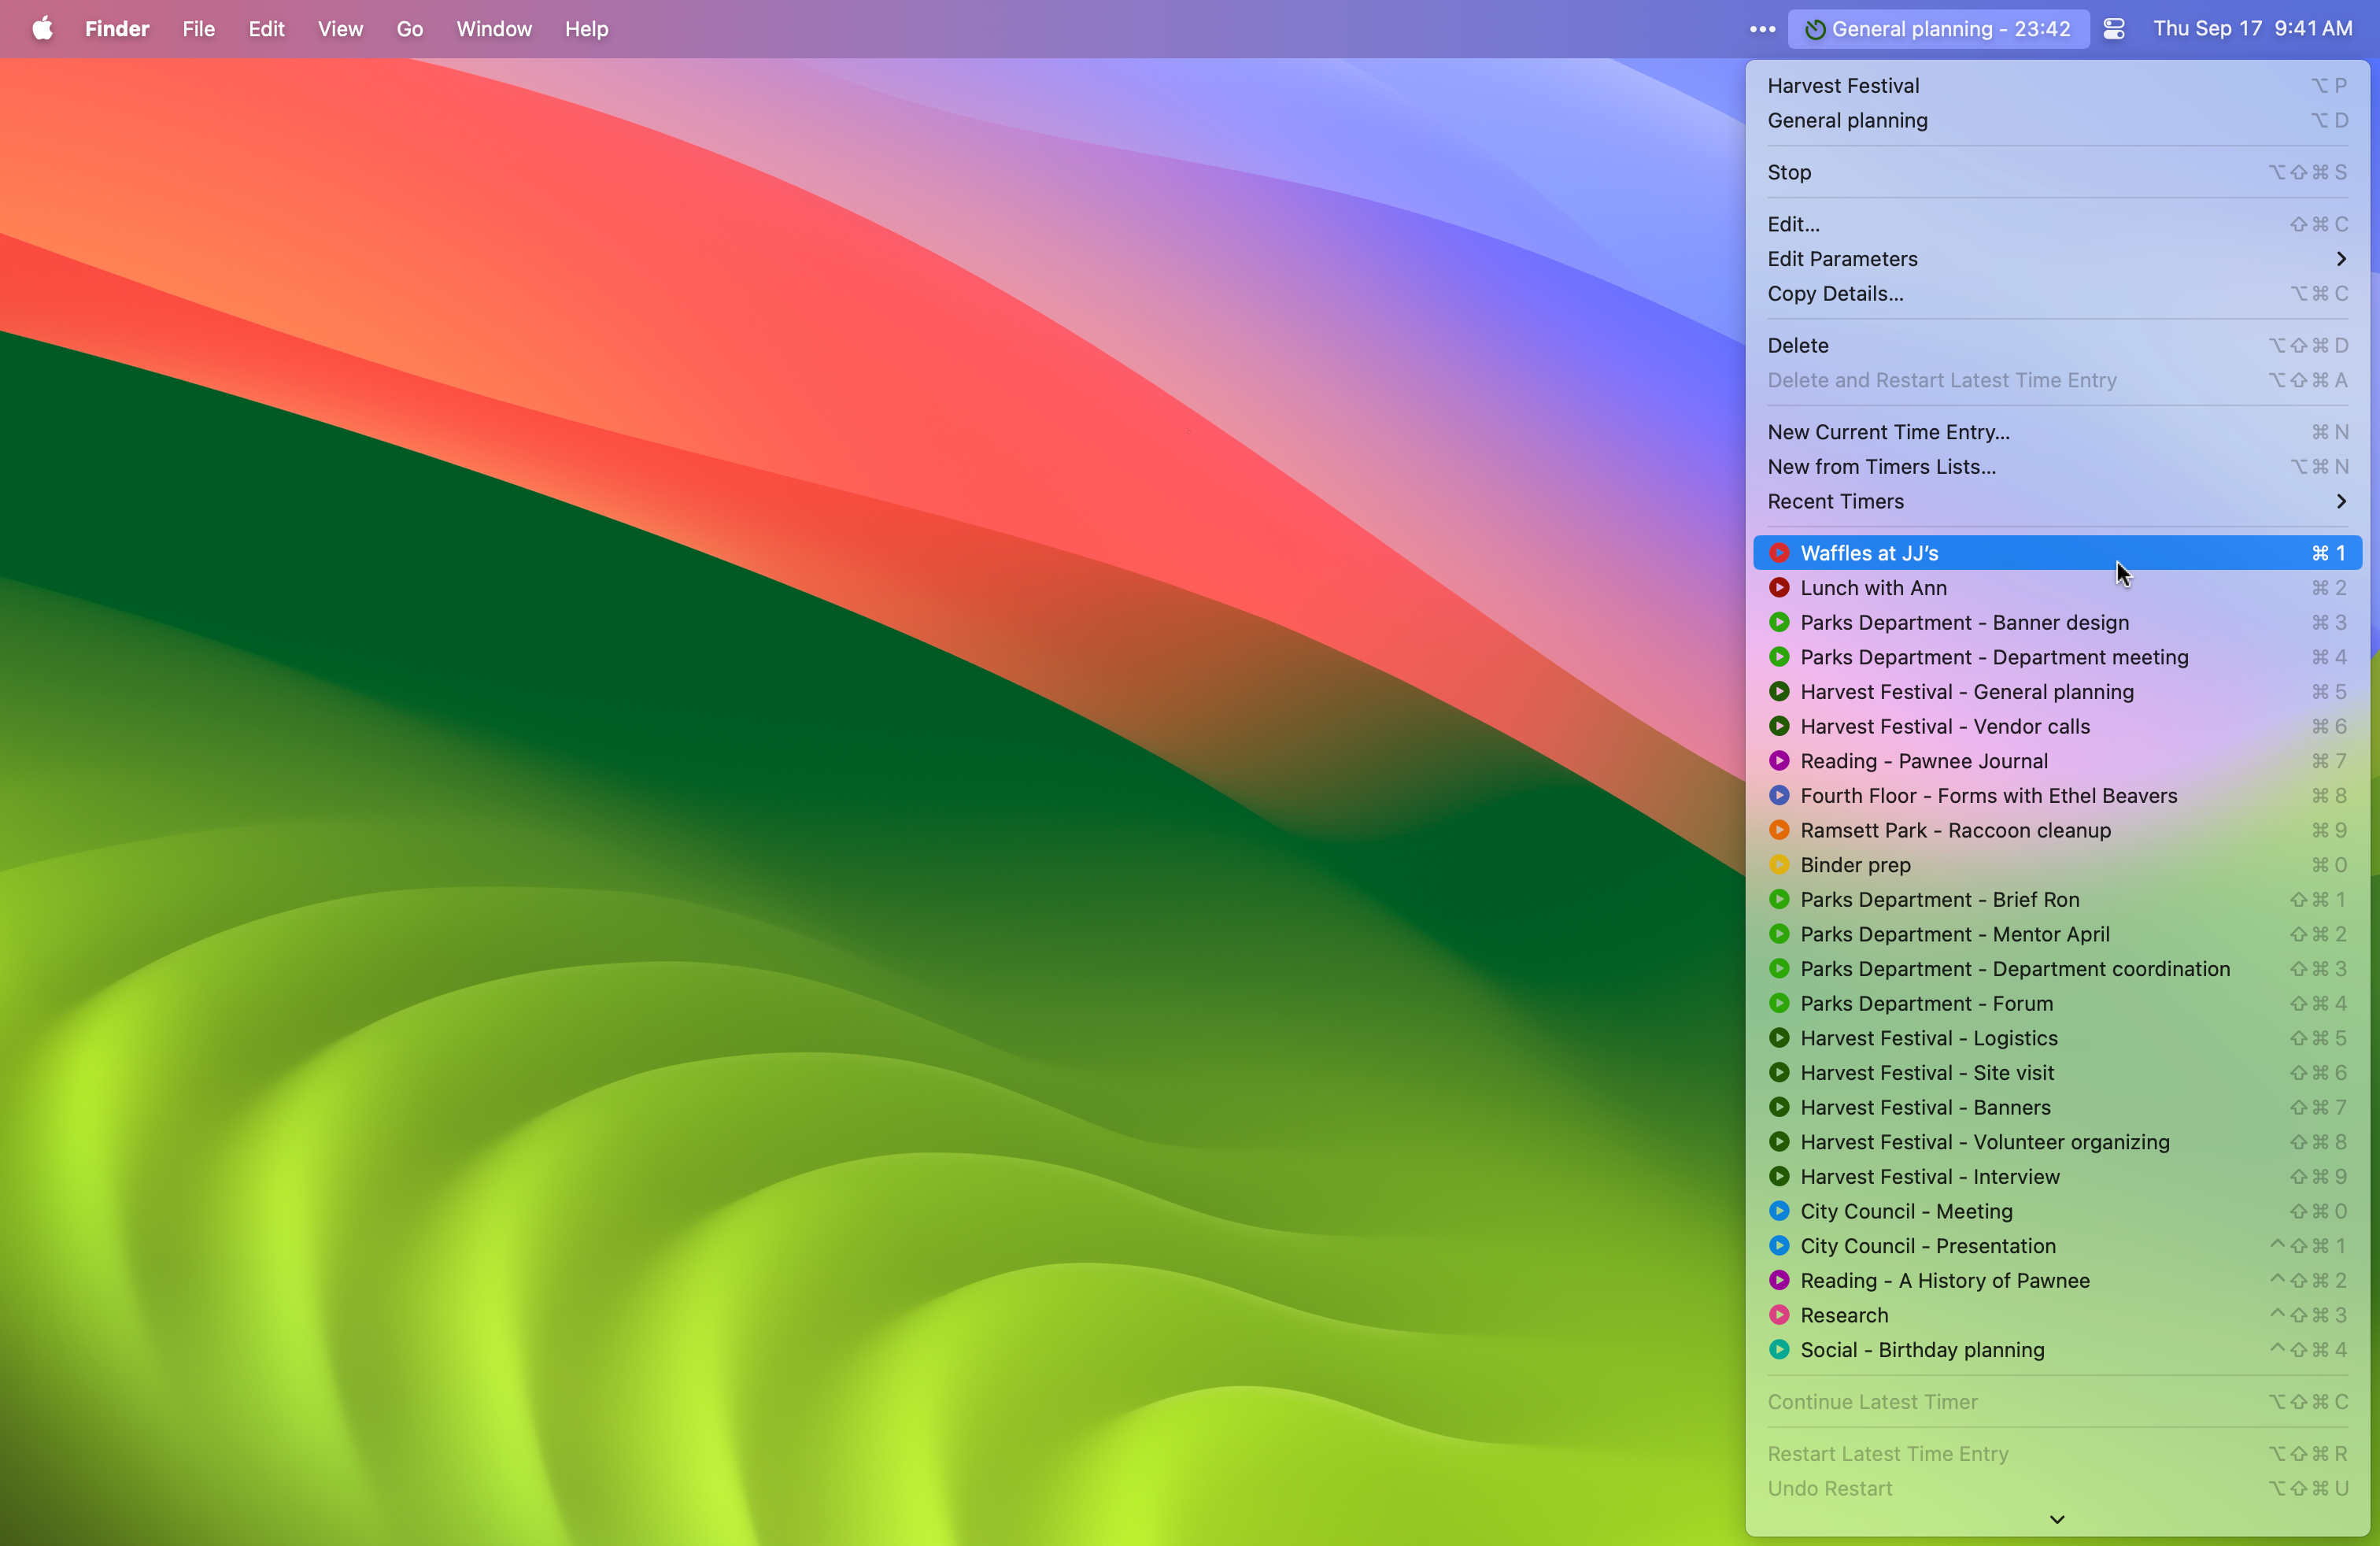Click play icon for Birthday planning timer

[1778, 1349]
